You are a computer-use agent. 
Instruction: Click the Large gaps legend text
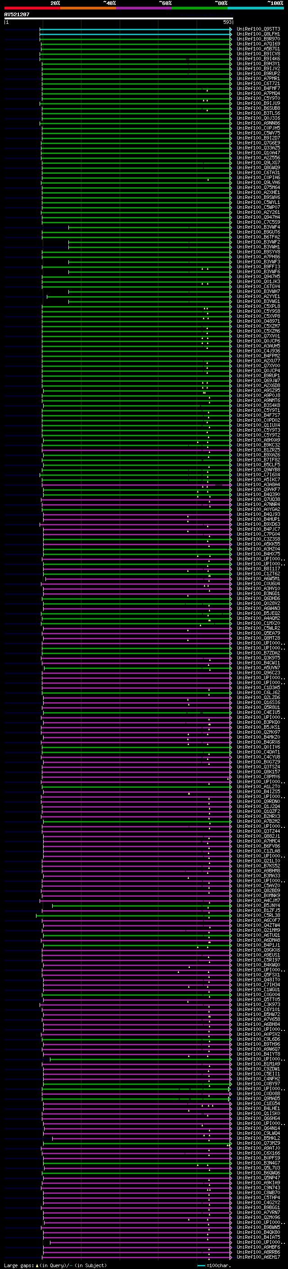pyautogui.click(x=55, y=1265)
